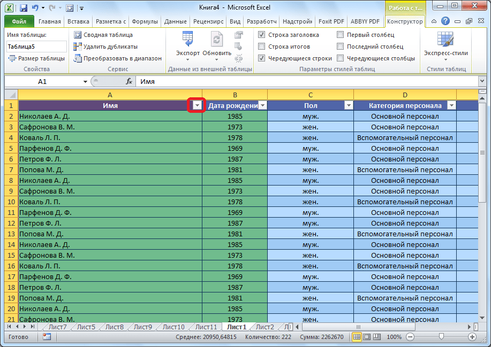The width and height of the screenshot is (491, 347).
Task: Switch to sheet tab Лист10
Action: pyautogui.click(x=173, y=327)
